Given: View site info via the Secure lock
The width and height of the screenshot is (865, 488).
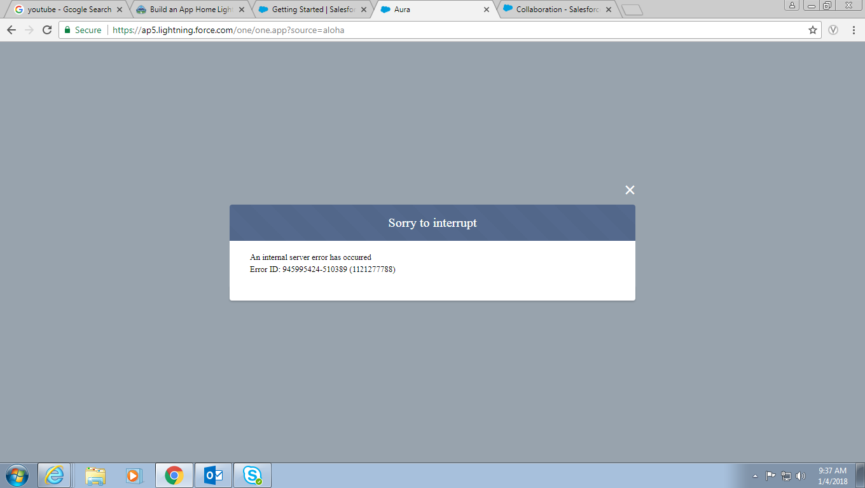Looking at the screenshot, I should click(83, 30).
